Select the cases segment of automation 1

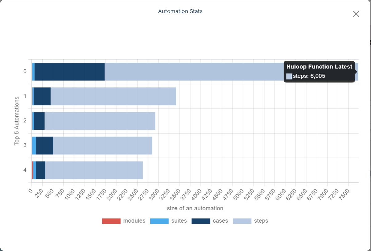point(42,96)
